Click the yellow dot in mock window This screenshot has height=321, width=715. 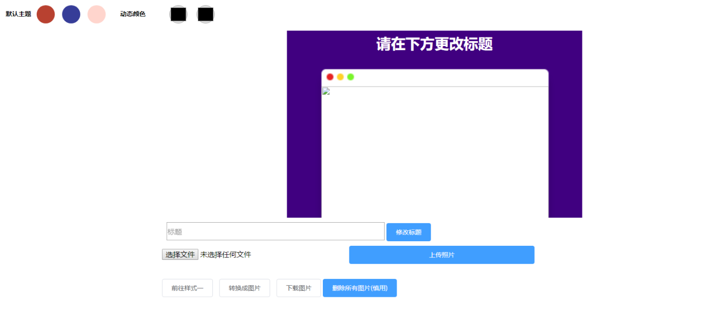[x=340, y=77]
